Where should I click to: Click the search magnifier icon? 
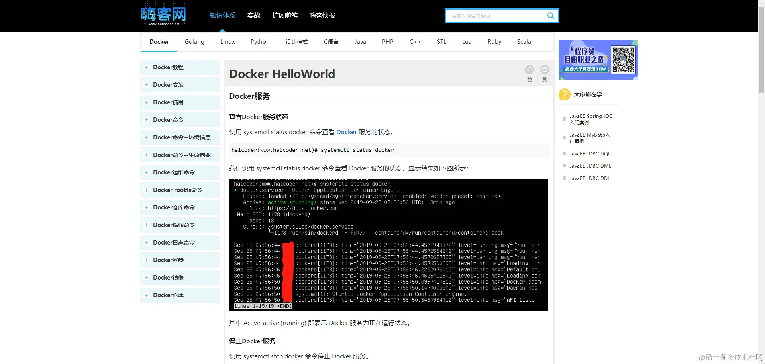pos(551,16)
